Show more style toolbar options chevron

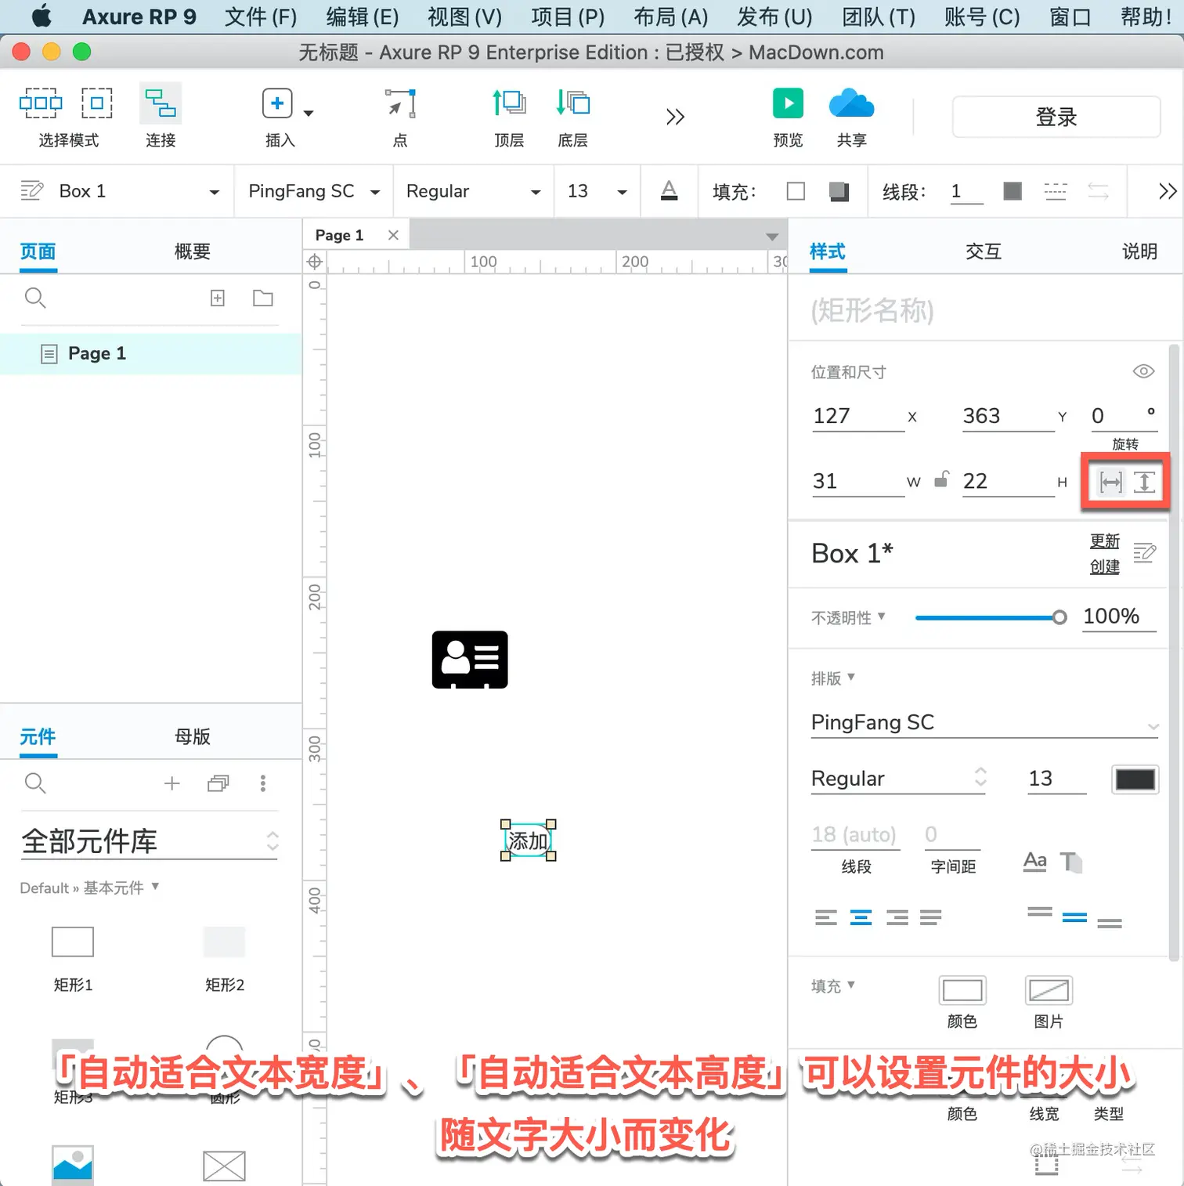tap(1167, 191)
